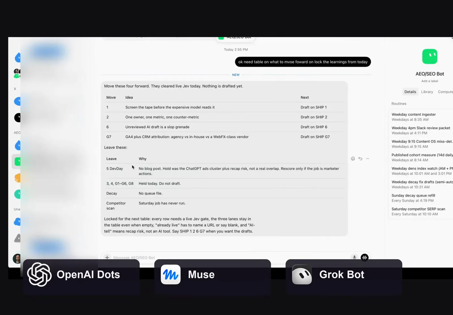Switch to the Library tab
453x315 pixels.
tap(427, 92)
